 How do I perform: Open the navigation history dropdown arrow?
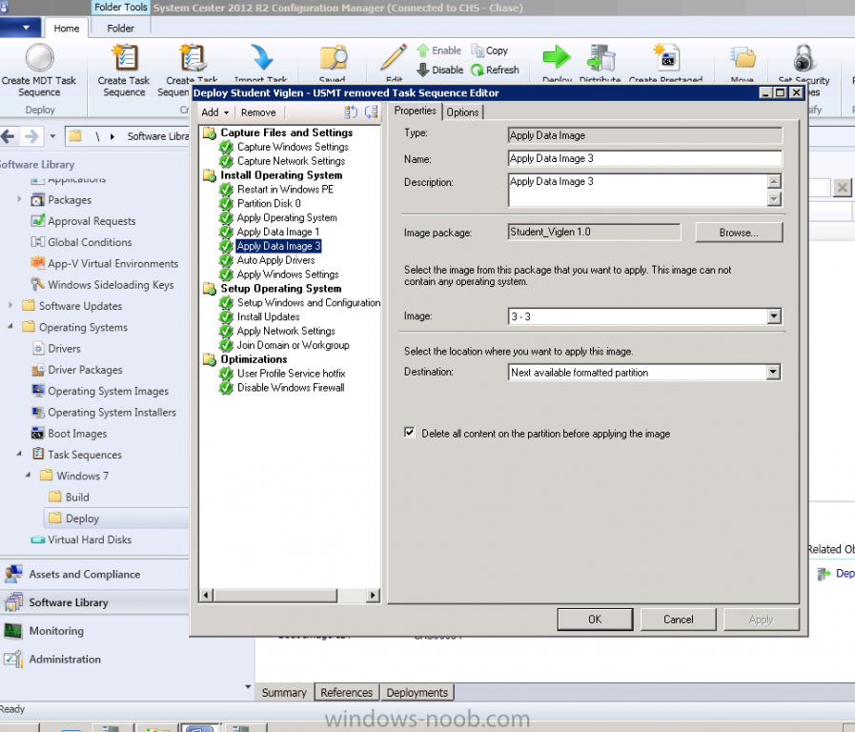pos(52,136)
